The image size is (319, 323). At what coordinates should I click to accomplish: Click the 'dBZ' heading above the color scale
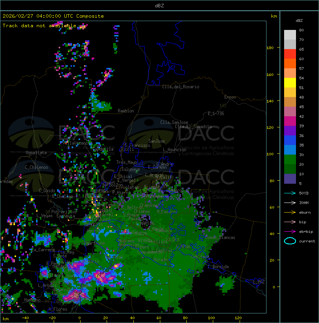tap(299, 21)
